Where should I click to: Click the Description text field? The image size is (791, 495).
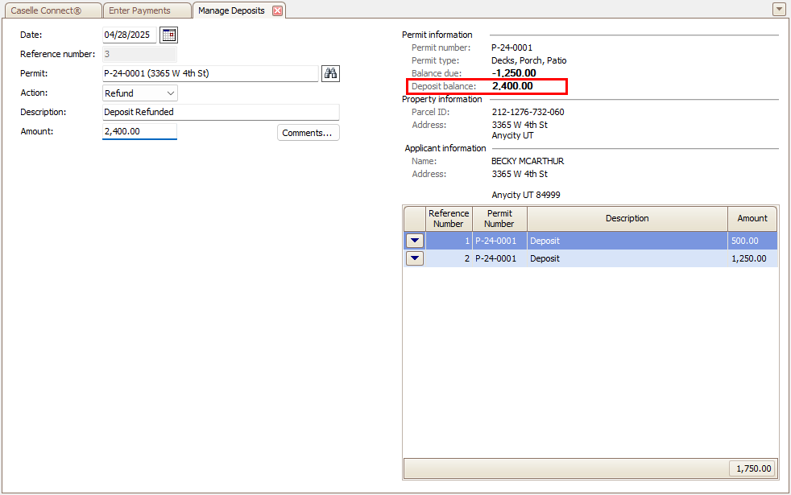coord(220,112)
